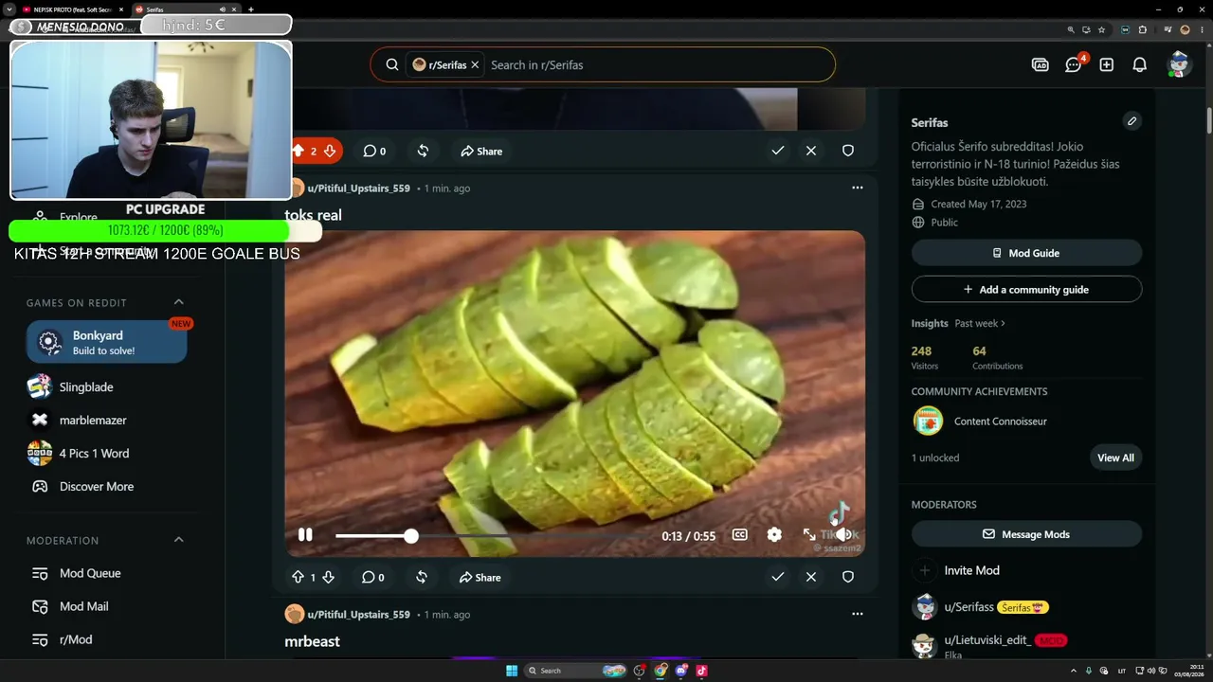The image size is (1213, 682).
Task: Click the search magnifier icon
Action: tap(391, 64)
